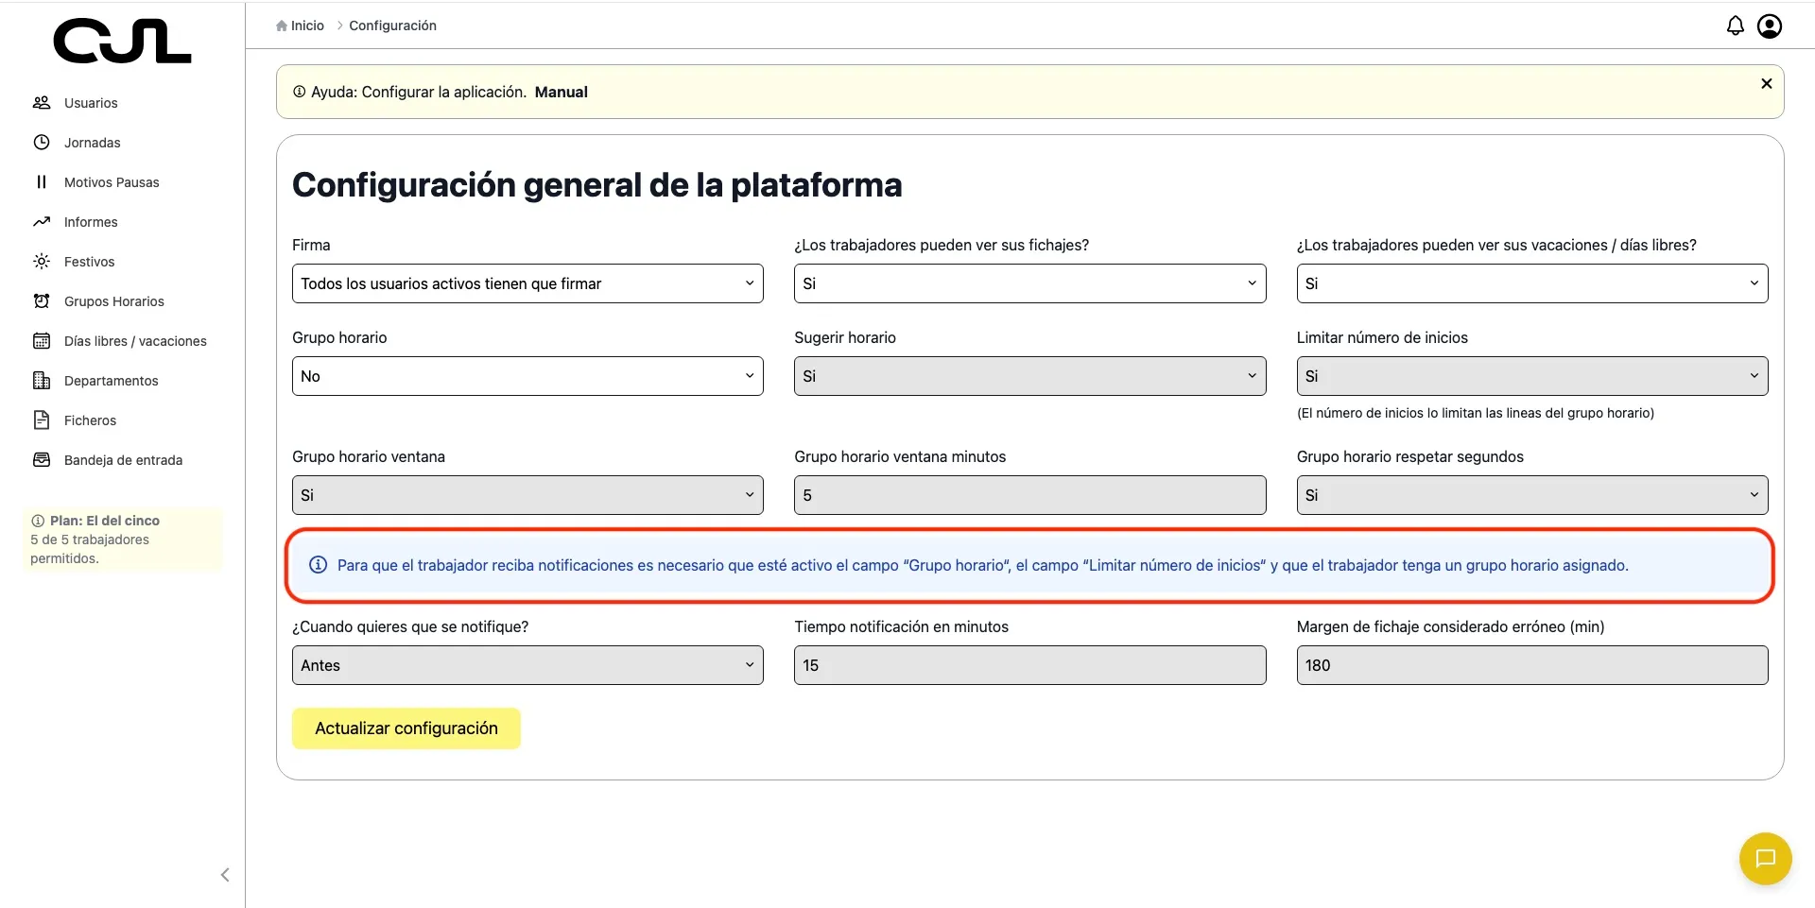
Task: Click the Usuarios people icon
Action: pyautogui.click(x=42, y=103)
